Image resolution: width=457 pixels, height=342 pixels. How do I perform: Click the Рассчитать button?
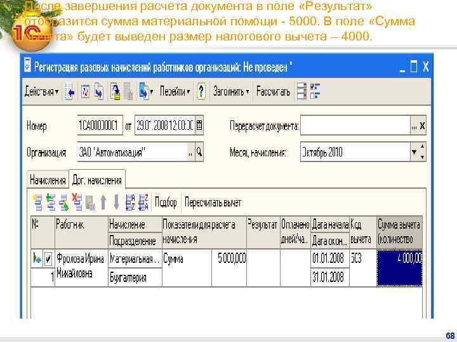tap(273, 91)
